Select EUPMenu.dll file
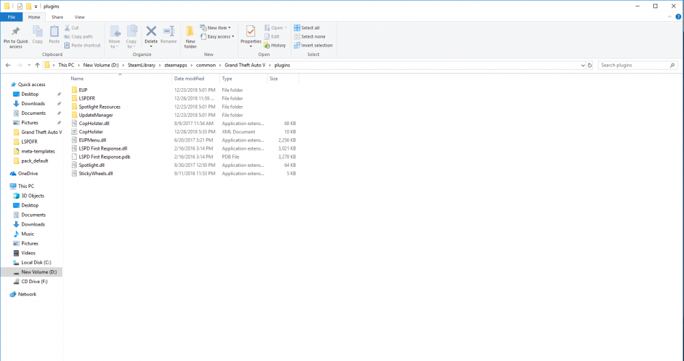The image size is (684, 361). [x=92, y=140]
